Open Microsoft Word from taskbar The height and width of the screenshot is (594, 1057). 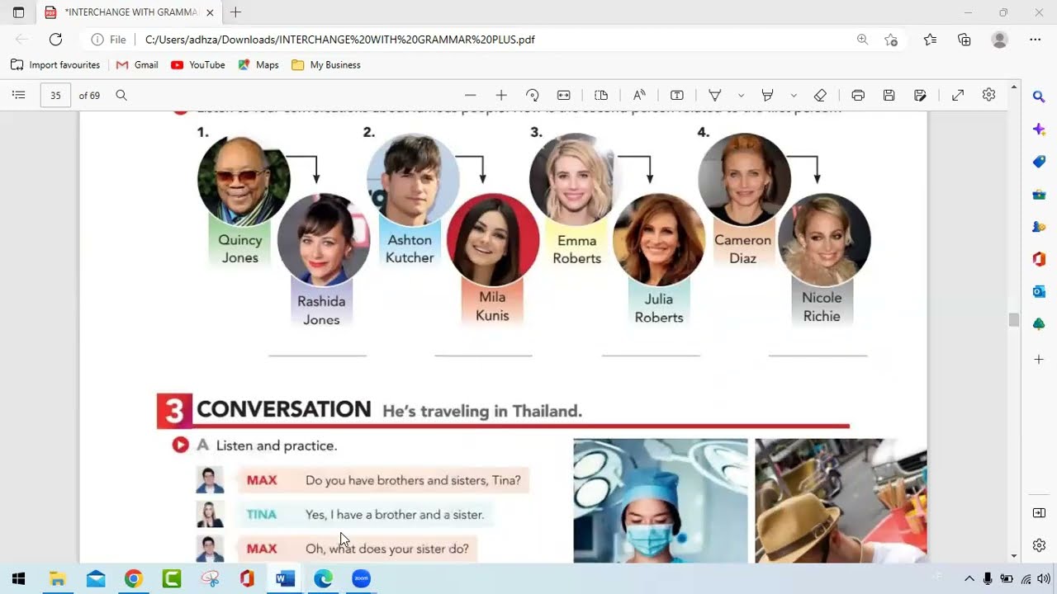[x=285, y=579]
